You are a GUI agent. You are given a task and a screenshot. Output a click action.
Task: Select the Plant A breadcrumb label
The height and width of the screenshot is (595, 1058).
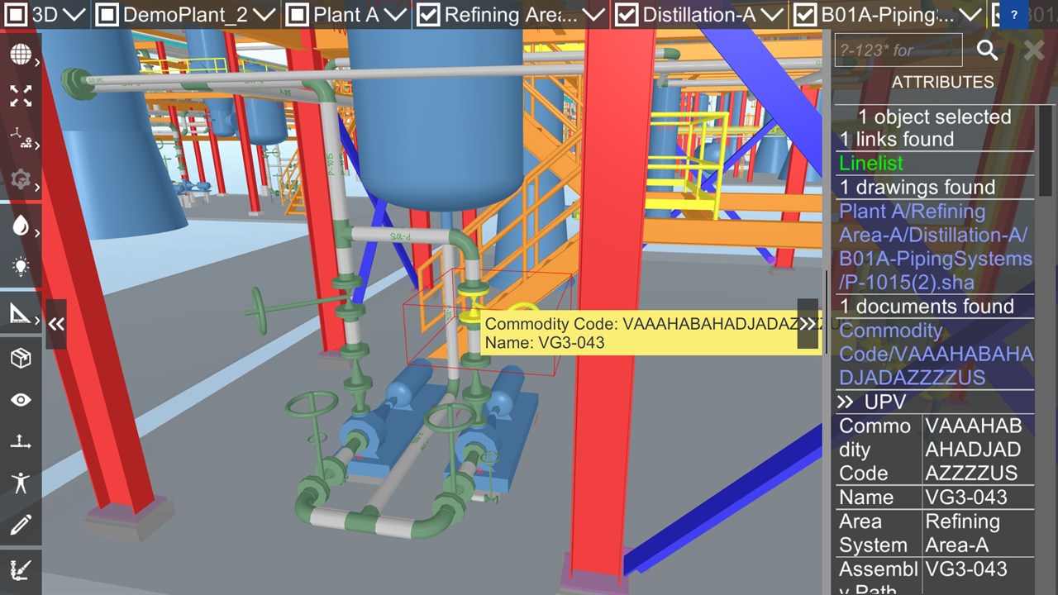347,15
